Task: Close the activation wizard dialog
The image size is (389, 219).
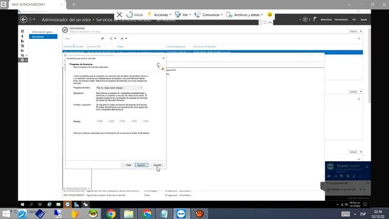Action: [x=164, y=58]
